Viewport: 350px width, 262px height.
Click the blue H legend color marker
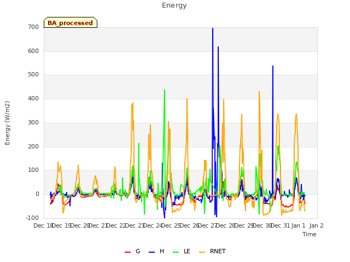pyautogui.click(x=151, y=252)
